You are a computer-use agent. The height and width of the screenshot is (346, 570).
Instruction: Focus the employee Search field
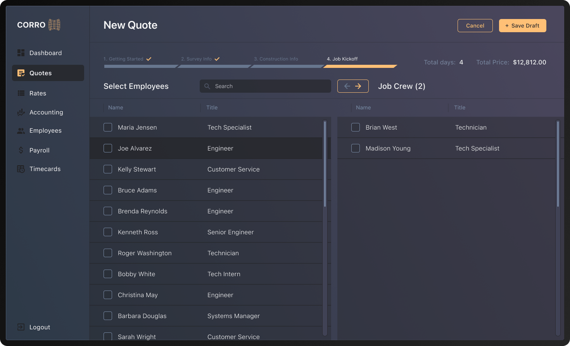pos(265,86)
